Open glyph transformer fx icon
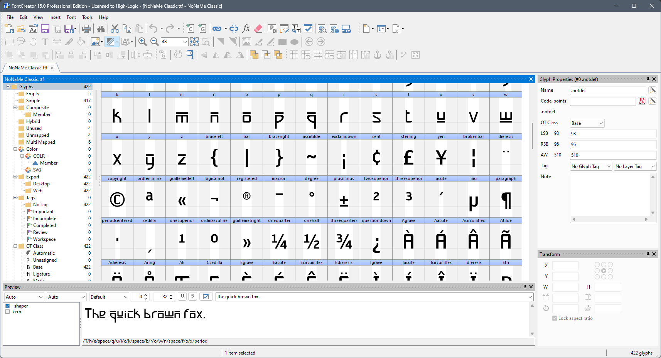This screenshot has width=661, height=358. (x=246, y=29)
